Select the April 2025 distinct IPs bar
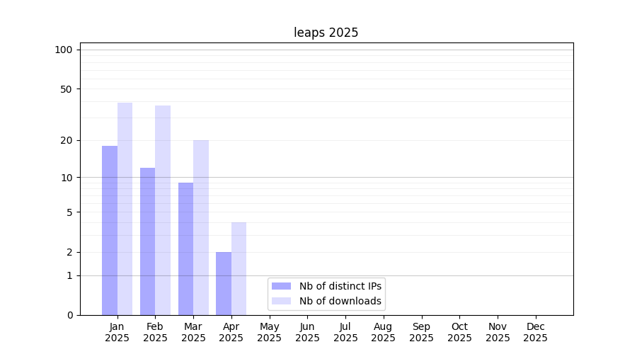This screenshot has height=354, width=637. tap(224, 283)
